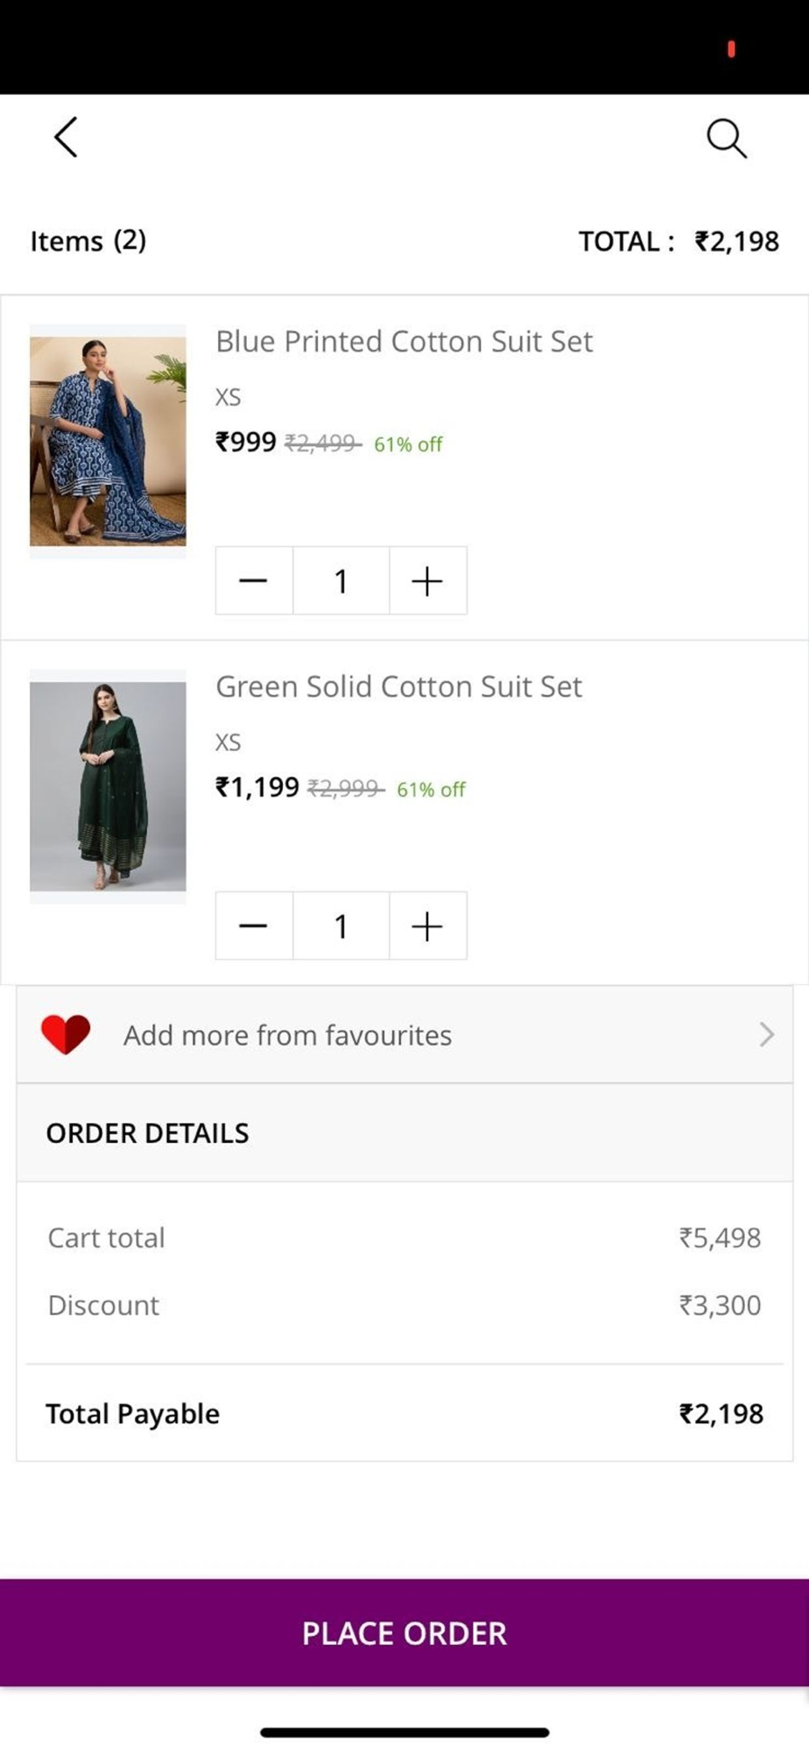Tap the Add more from favourites text
The width and height of the screenshot is (809, 1753).
pos(287,1035)
